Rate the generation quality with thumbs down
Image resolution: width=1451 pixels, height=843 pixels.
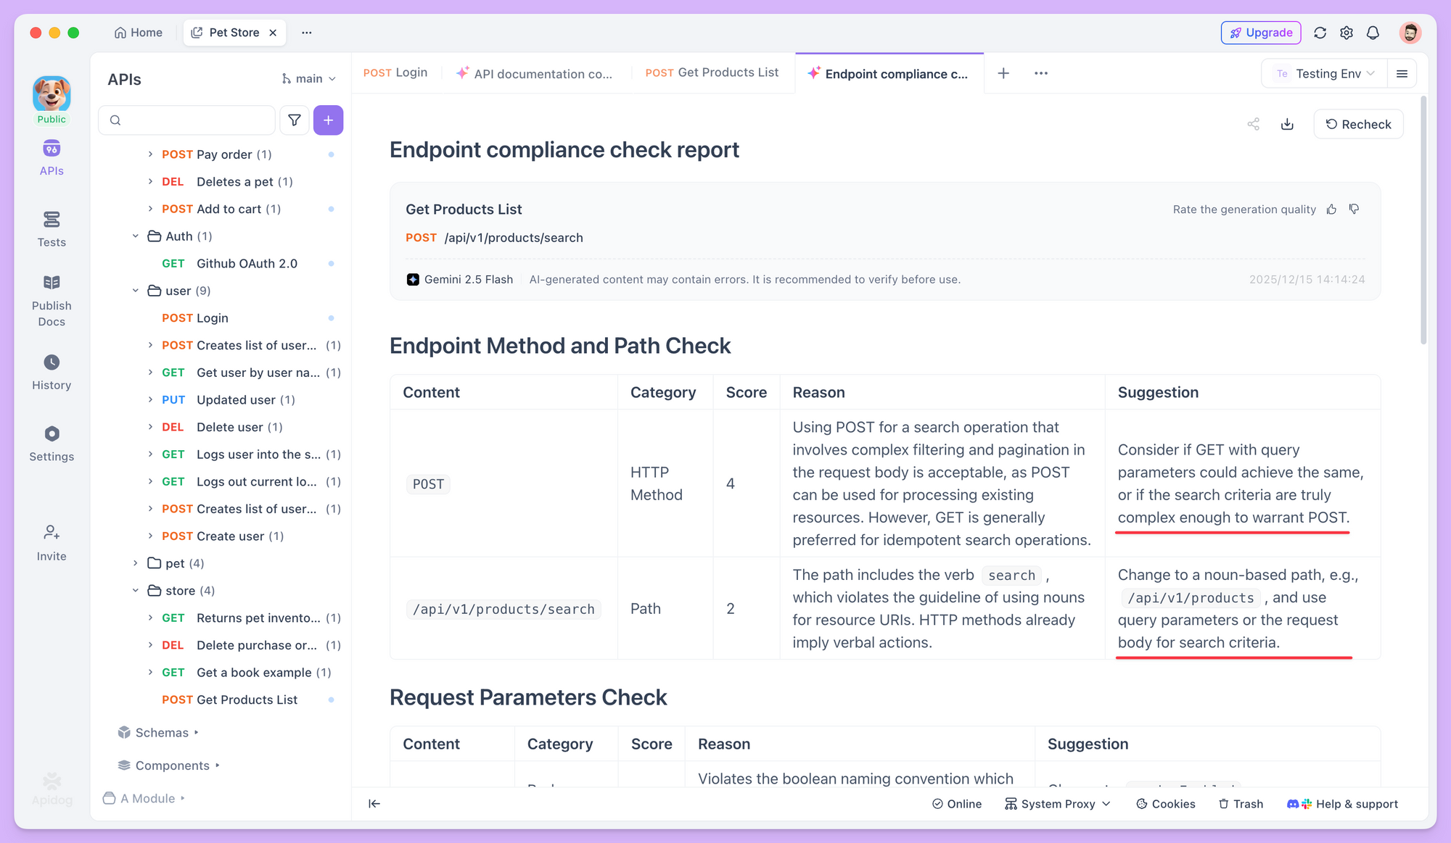[1354, 209]
